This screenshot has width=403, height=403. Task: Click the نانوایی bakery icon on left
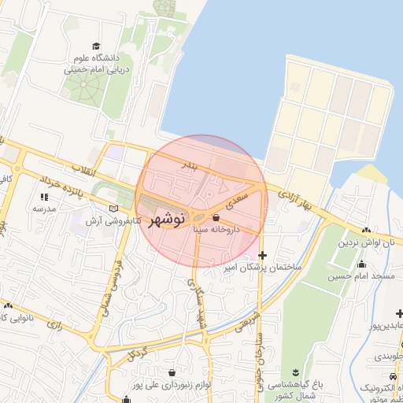pyautogui.click(x=8, y=305)
